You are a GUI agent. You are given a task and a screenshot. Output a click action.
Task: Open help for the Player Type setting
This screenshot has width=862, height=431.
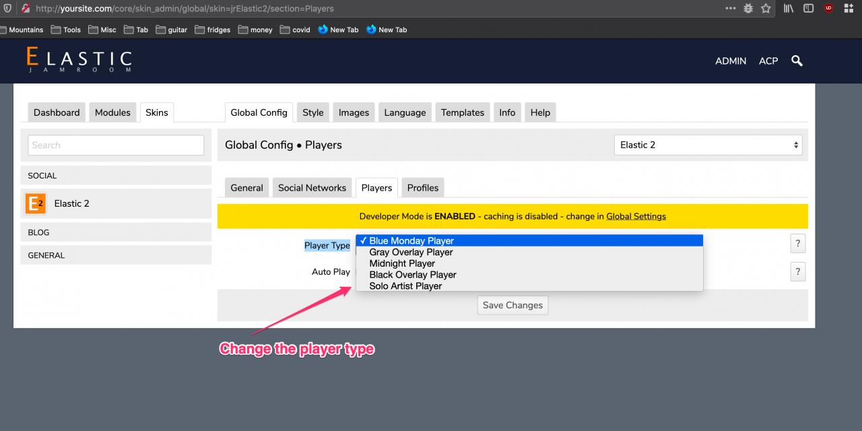pos(797,244)
